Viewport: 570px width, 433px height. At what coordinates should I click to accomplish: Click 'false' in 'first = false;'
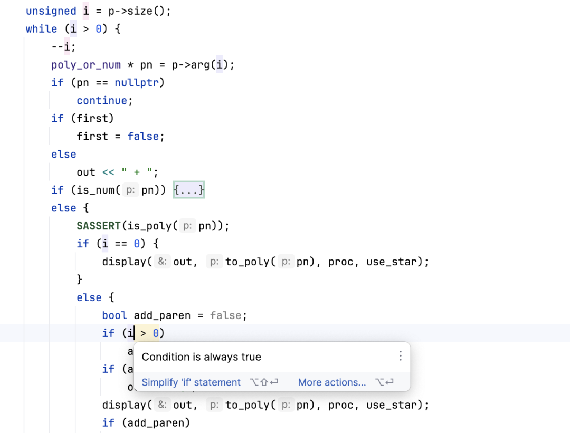pyautogui.click(x=143, y=137)
